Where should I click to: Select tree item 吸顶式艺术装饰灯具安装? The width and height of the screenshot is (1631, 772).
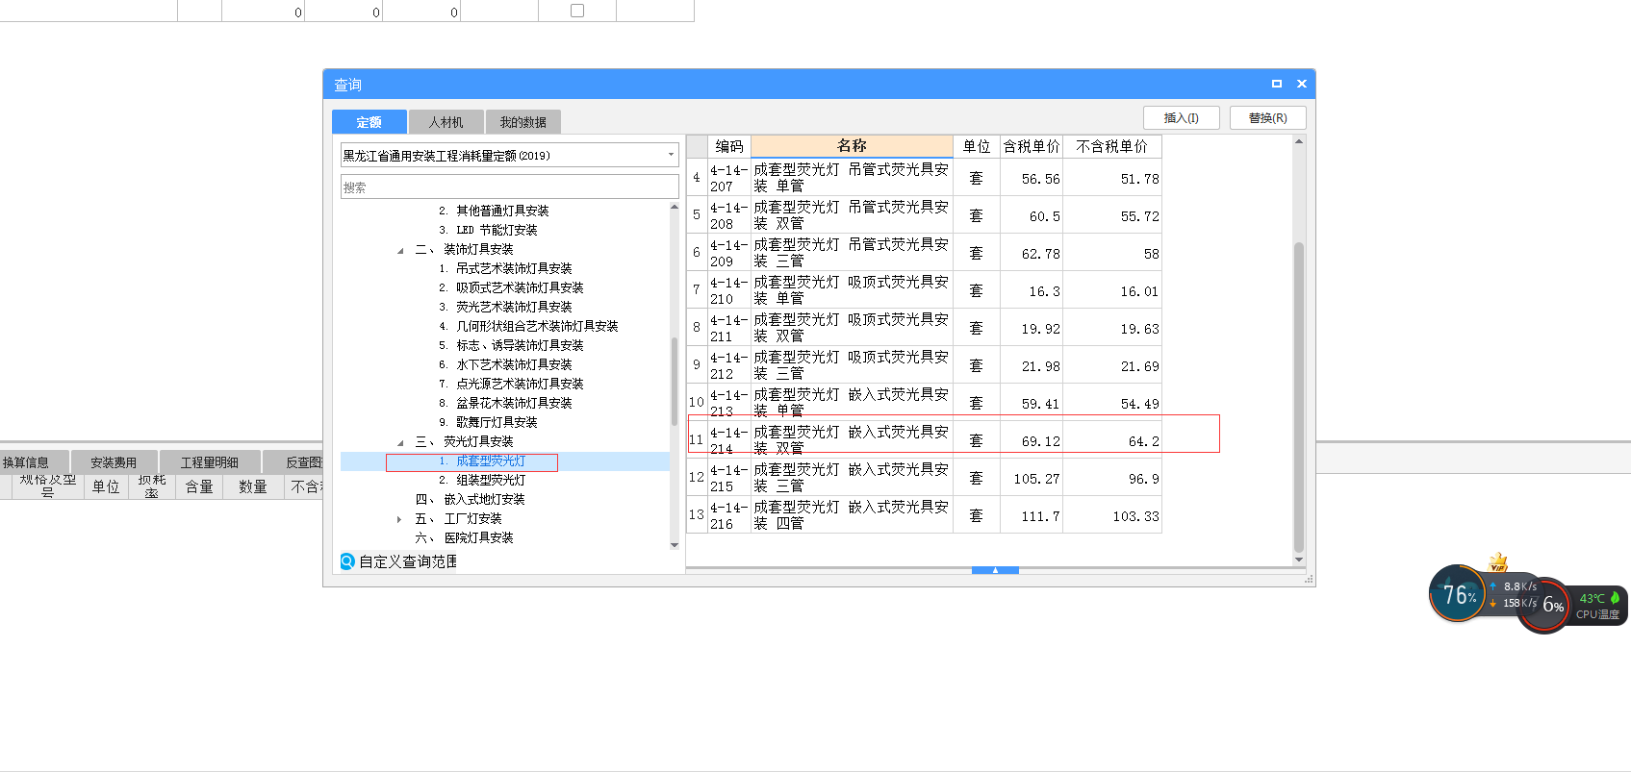520,287
